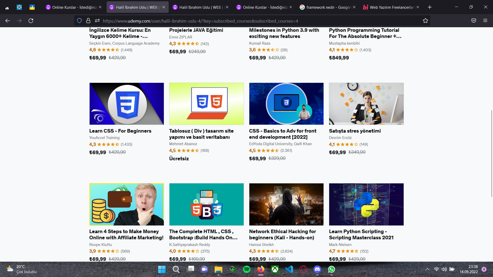This screenshot has height=277, width=493.
Task: Open Task View on the taskbar
Action: coord(190,269)
